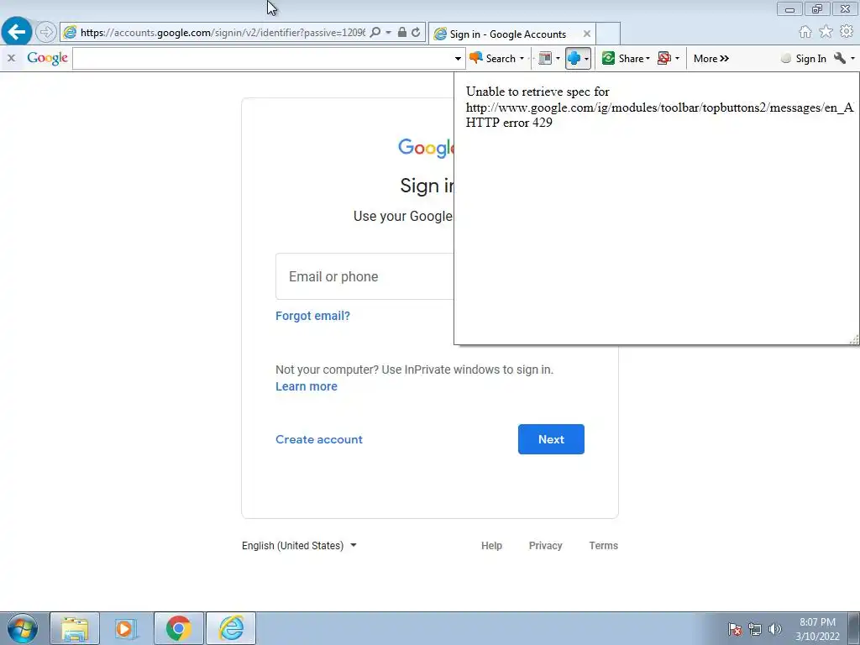Expand the Share dropdown arrow
The width and height of the screenshot is (860, 645).
pos(648,58)
